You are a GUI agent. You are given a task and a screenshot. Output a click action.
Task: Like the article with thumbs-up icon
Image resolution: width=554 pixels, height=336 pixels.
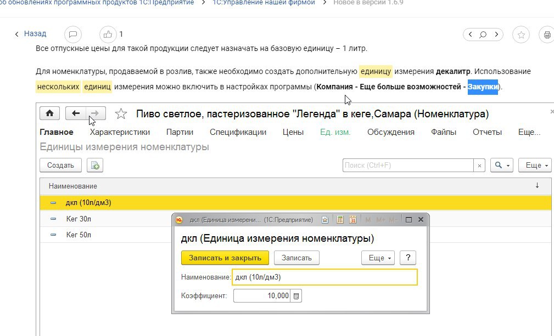tap(108, 35)
